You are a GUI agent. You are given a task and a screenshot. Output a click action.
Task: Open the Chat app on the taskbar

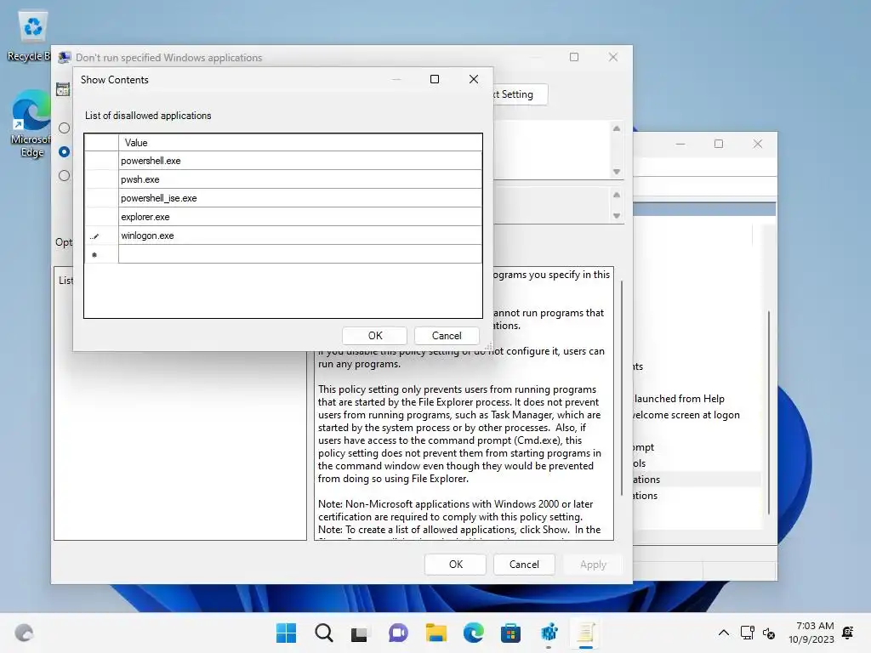398,633
